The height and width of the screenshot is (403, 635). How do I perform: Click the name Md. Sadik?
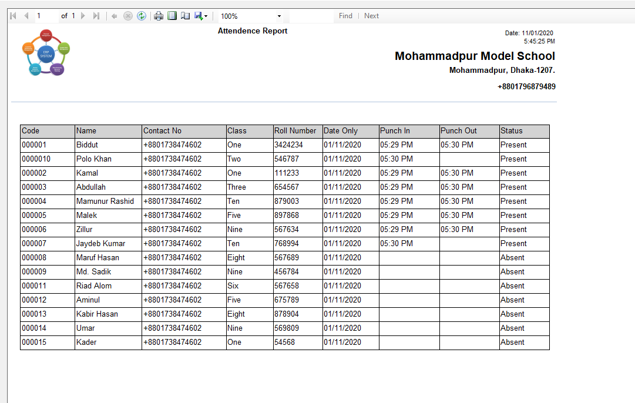coord(93,272)
